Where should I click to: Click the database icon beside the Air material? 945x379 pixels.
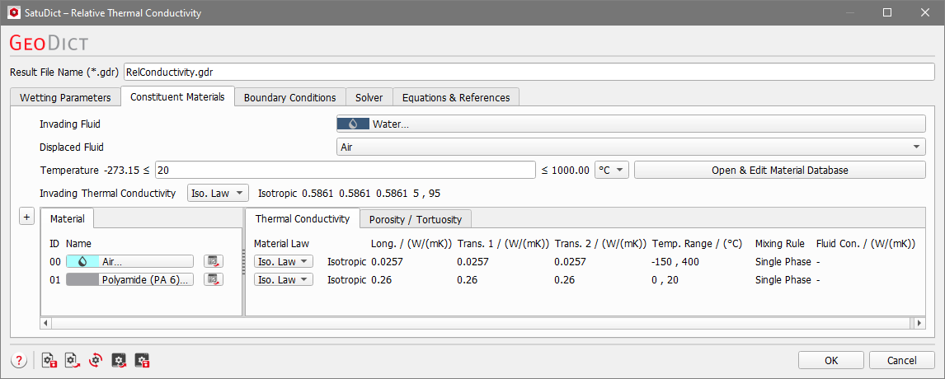214,261
